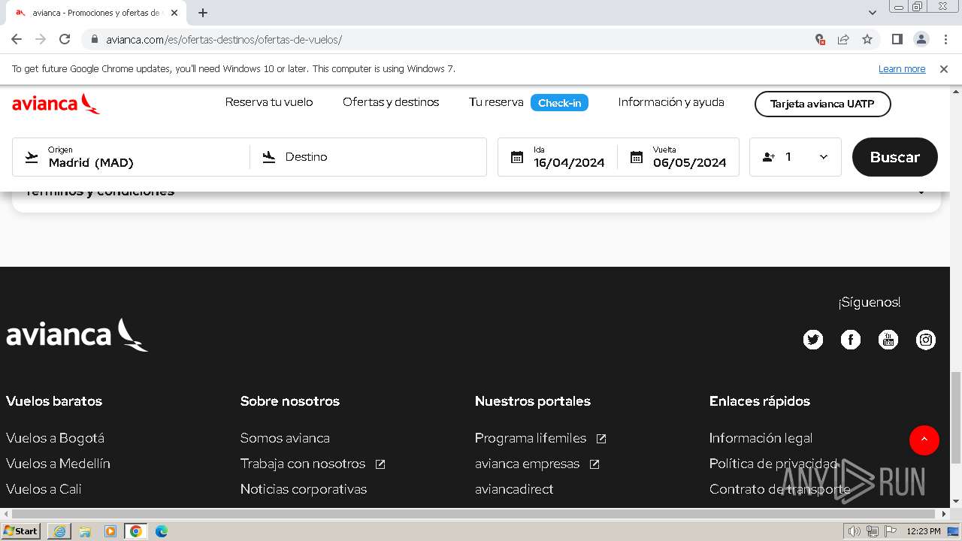Open Windows Start menu
Viewport: 962px width, 541px height.
coord(21,531)
